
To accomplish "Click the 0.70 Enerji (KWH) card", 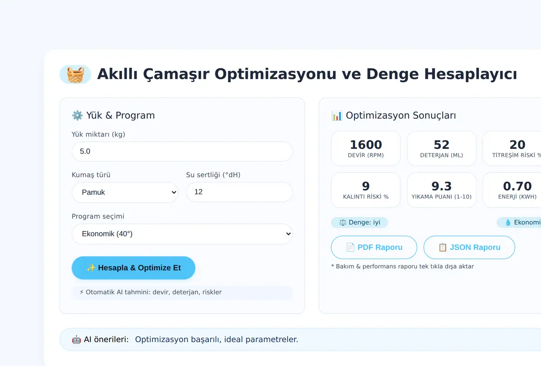I will (x=512, y=190).
